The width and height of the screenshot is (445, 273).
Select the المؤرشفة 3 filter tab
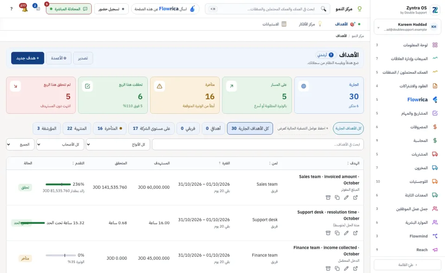tap(46, 129)
